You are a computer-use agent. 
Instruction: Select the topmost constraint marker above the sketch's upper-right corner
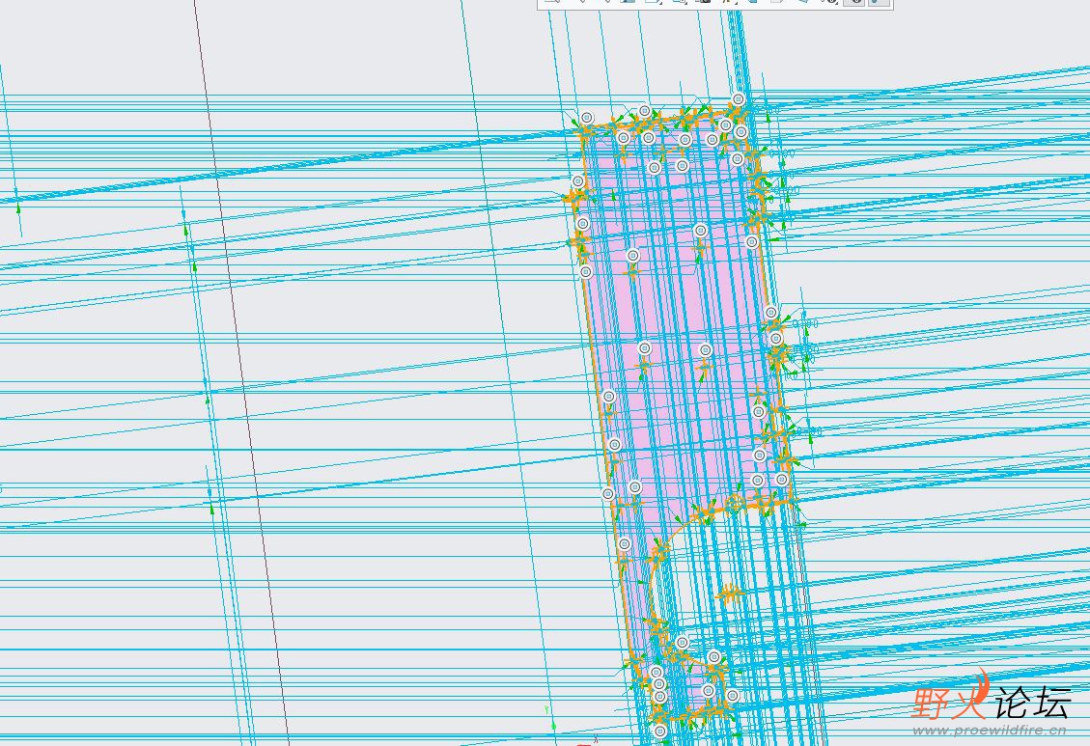[x=739, y=99]
